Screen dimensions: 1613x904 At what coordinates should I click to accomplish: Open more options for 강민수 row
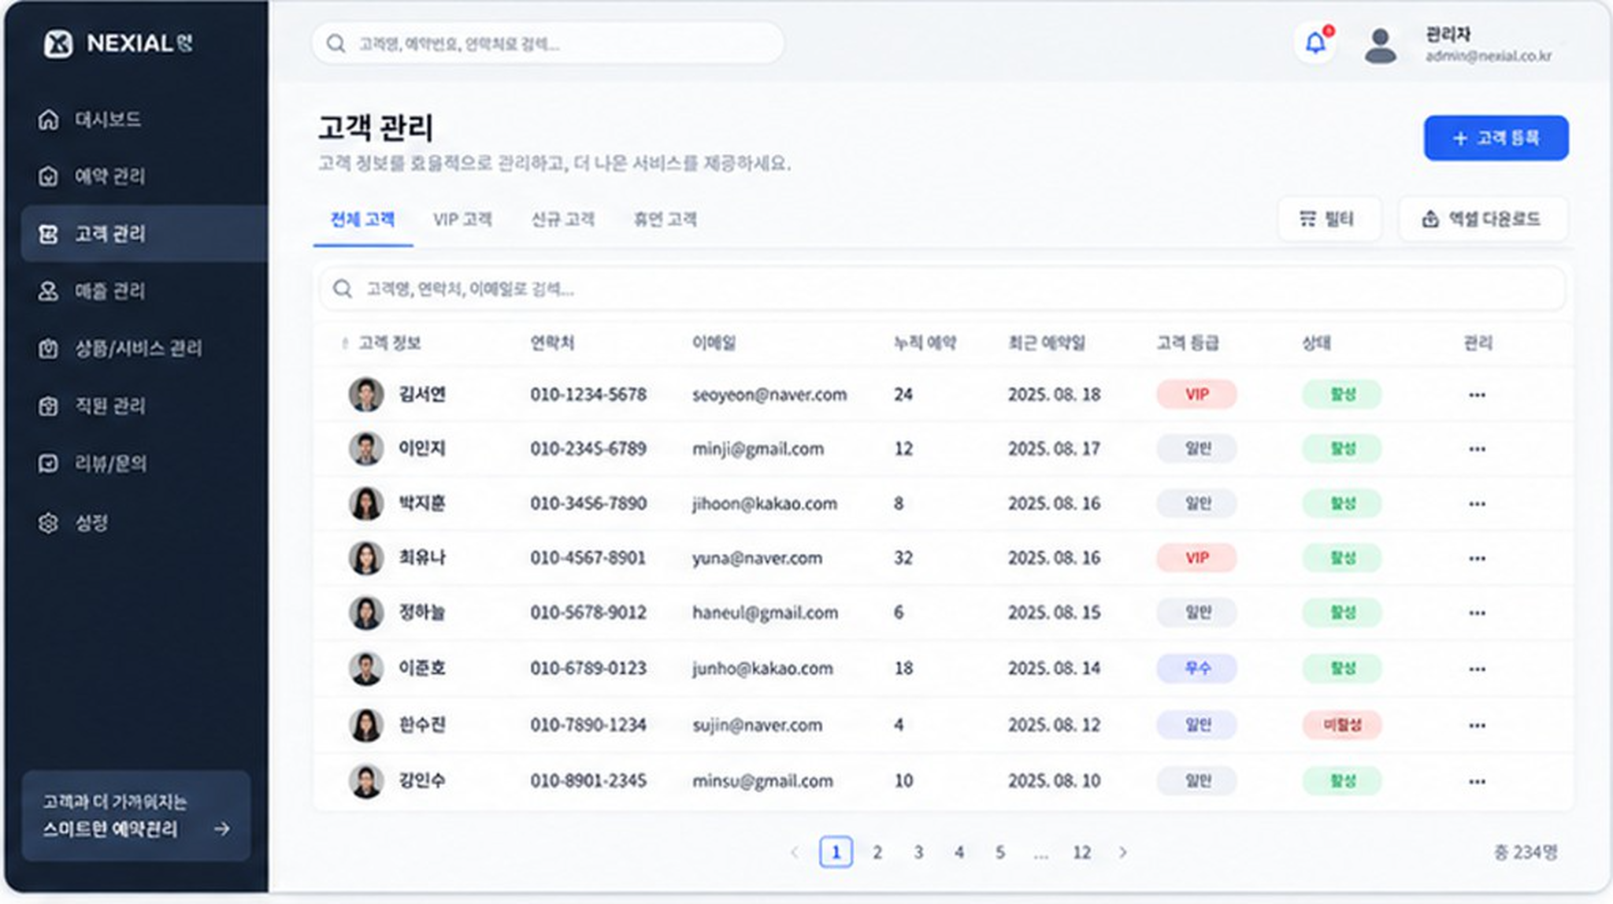(1477, 781)
